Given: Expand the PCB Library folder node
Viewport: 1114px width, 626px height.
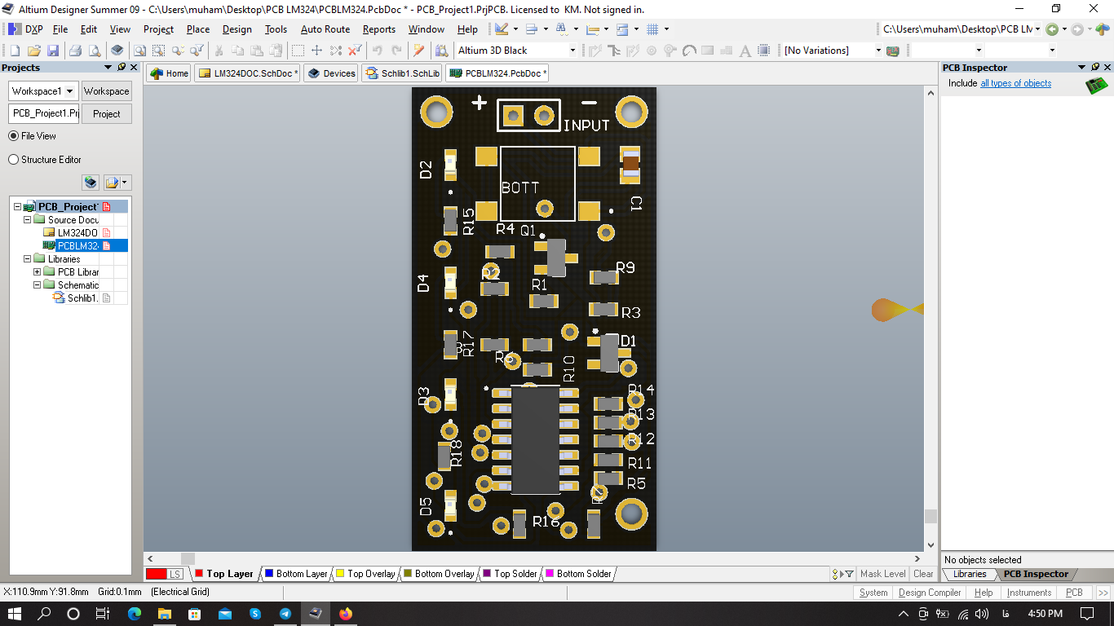Looking at the screenshot, I should click(37, 272).
